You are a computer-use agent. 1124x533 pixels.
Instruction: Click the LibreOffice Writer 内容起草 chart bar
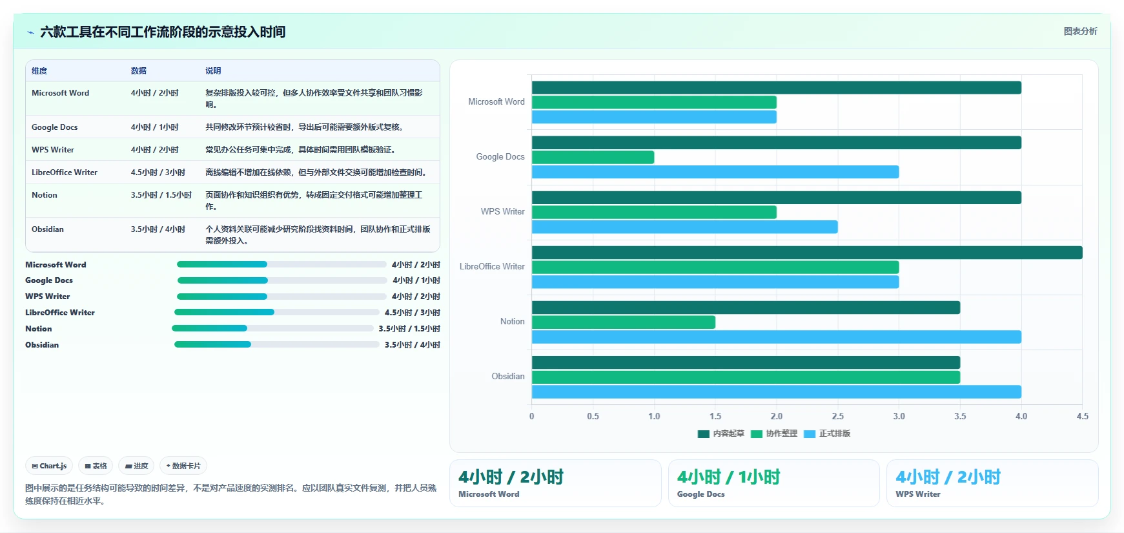pos(807,253)
